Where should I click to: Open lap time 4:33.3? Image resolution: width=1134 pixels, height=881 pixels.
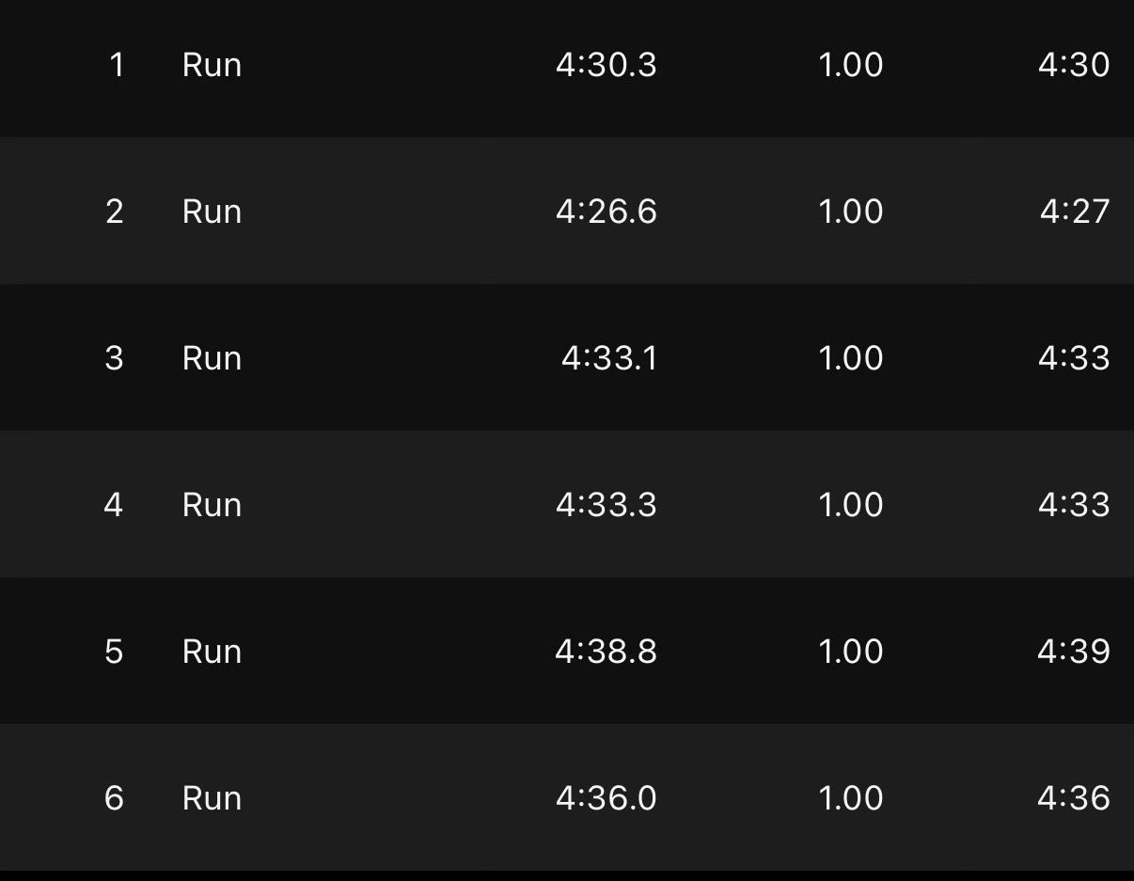[x=606, y=505]
